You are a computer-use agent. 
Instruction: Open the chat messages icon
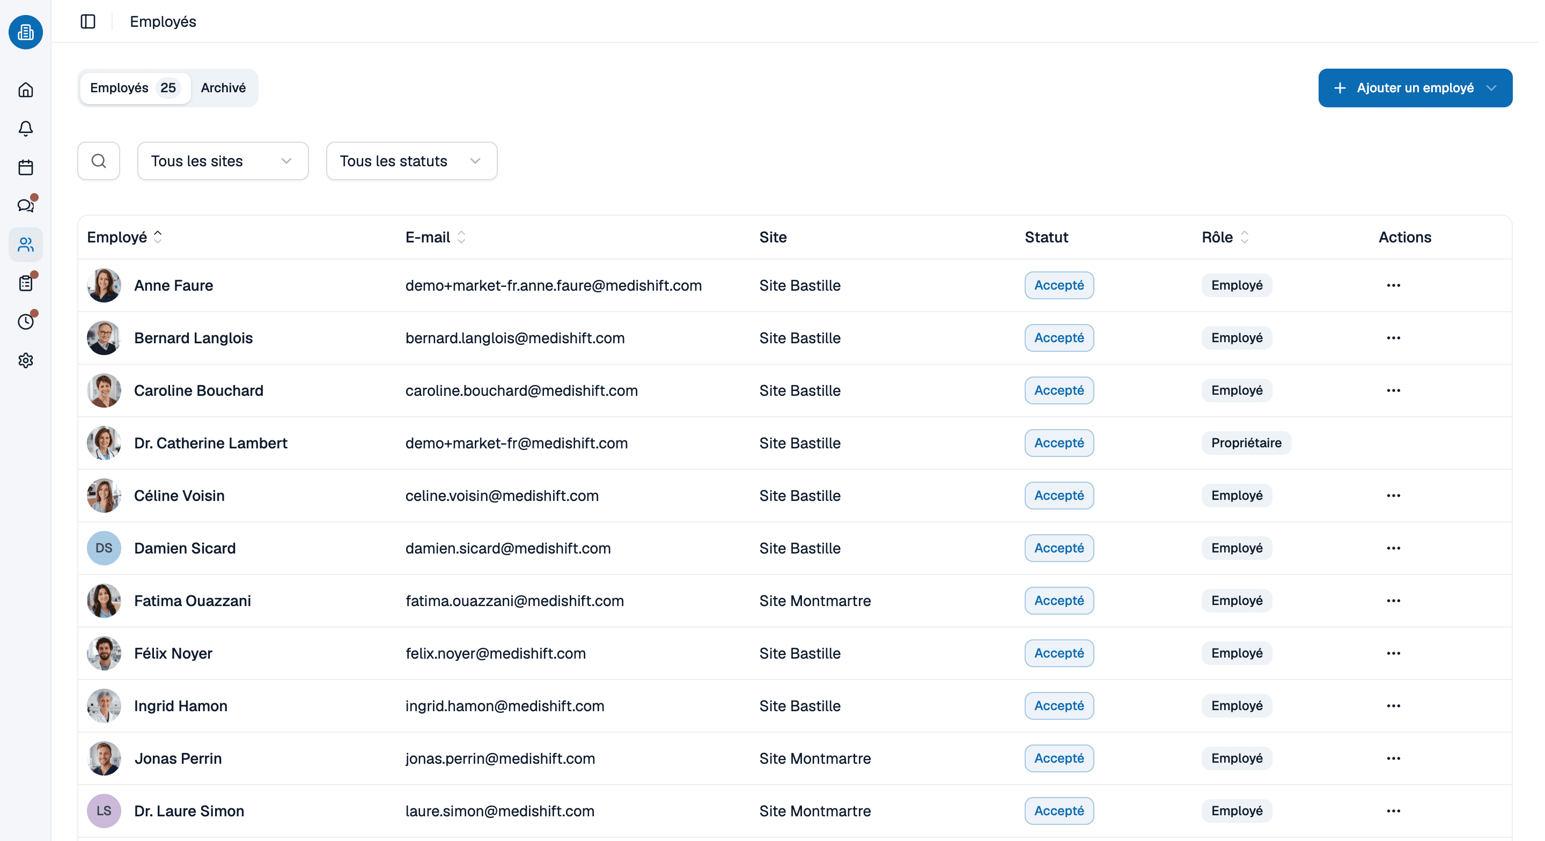coord(26,206)
